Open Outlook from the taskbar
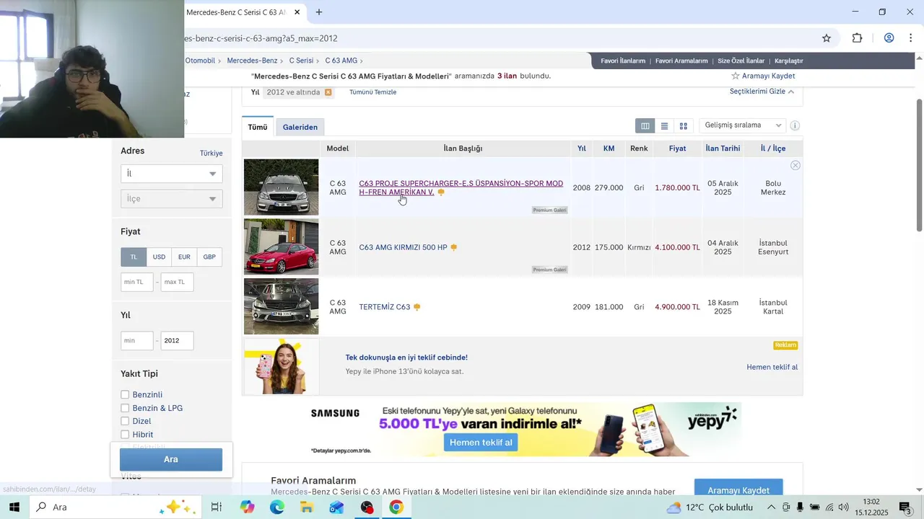924x519 pixels. pos(336,507)
